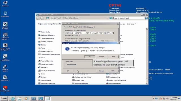The width and height of the screenshot is (181, 101).
Task: Open WinCC Chipcard Terminal item
Action: click(x=116, y=80)
